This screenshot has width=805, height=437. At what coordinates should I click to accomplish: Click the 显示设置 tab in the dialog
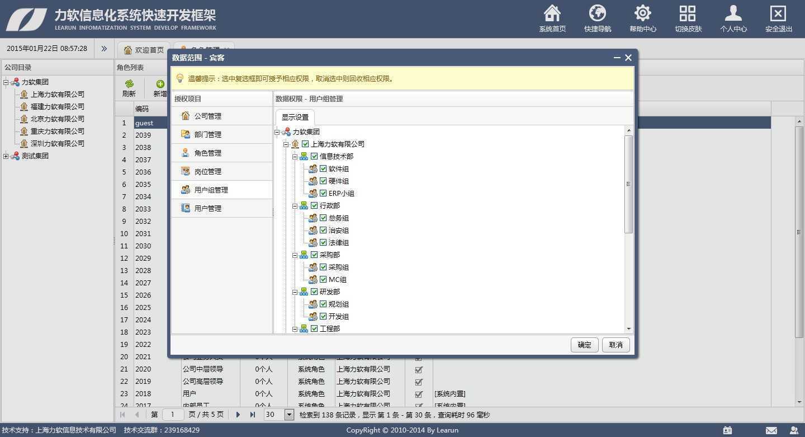point(295,117)
